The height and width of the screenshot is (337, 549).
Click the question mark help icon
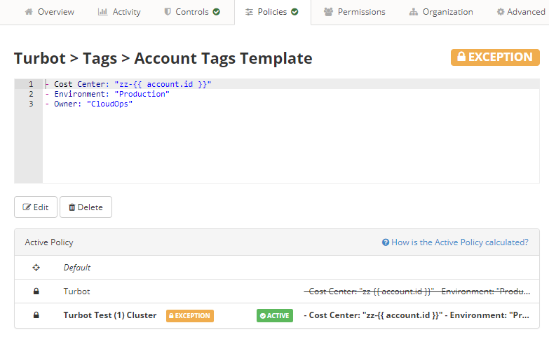click(386, 242)
